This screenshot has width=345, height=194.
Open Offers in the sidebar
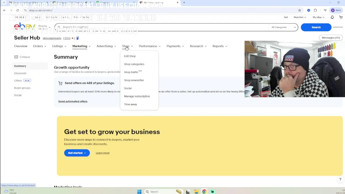click(18, 81)
